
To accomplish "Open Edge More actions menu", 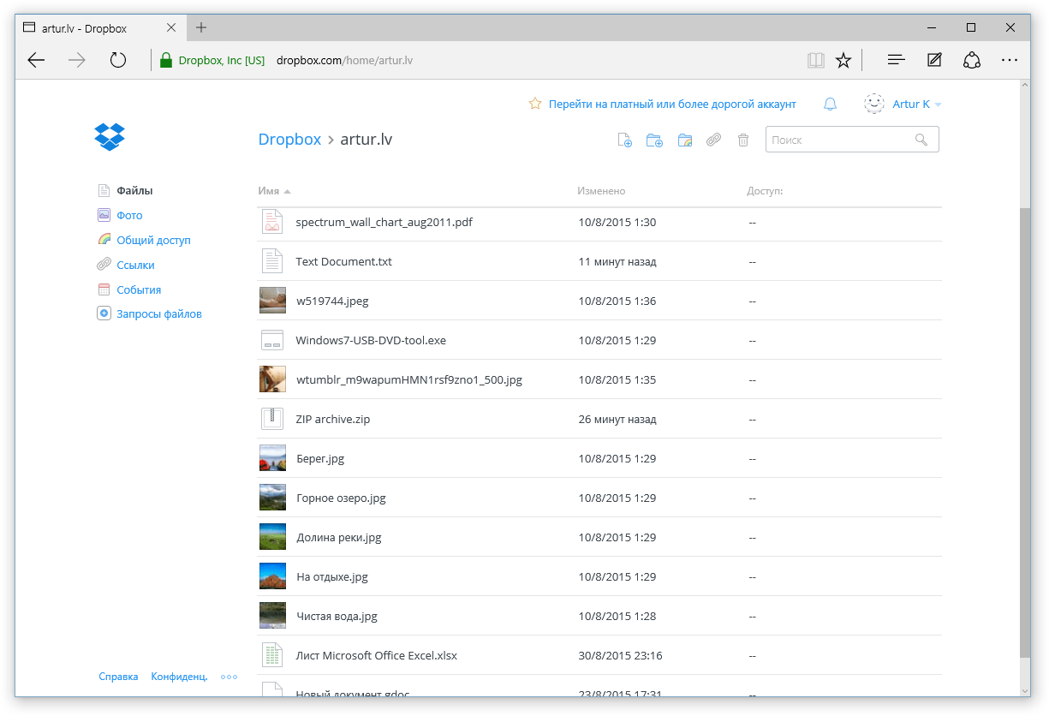I will (x=1010, y=60).
